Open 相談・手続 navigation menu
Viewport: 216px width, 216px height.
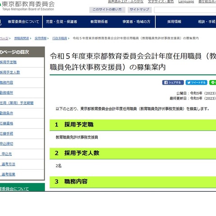(x=207, y=22)
